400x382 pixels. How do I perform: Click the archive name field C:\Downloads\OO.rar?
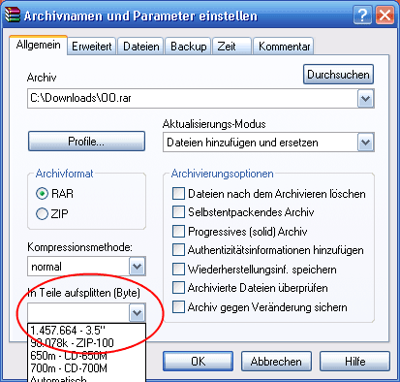click(x=193, y=98)
